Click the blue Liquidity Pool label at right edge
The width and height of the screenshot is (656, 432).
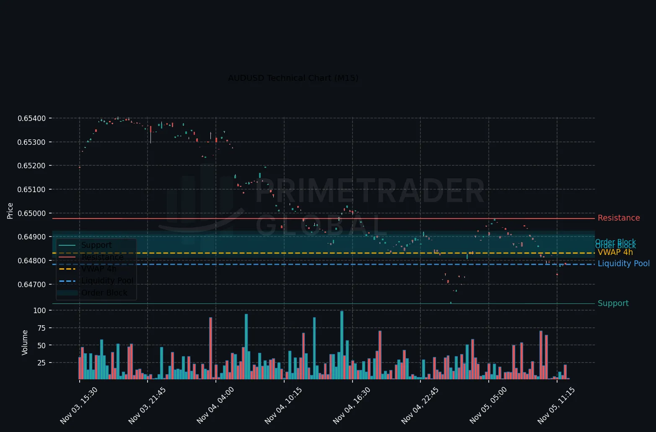click(624, 264)
